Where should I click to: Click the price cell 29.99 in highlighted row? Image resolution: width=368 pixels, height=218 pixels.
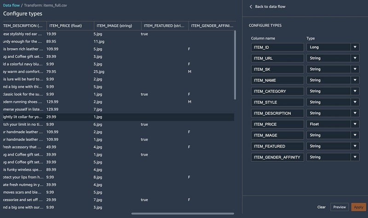tap(51, 117)
